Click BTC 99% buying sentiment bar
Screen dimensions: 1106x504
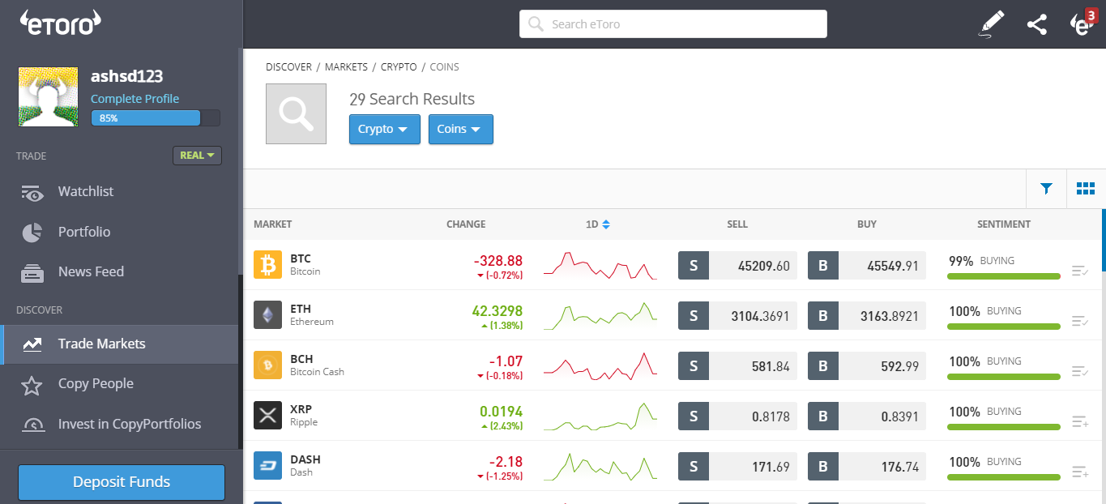click(x=1004, y=276)
